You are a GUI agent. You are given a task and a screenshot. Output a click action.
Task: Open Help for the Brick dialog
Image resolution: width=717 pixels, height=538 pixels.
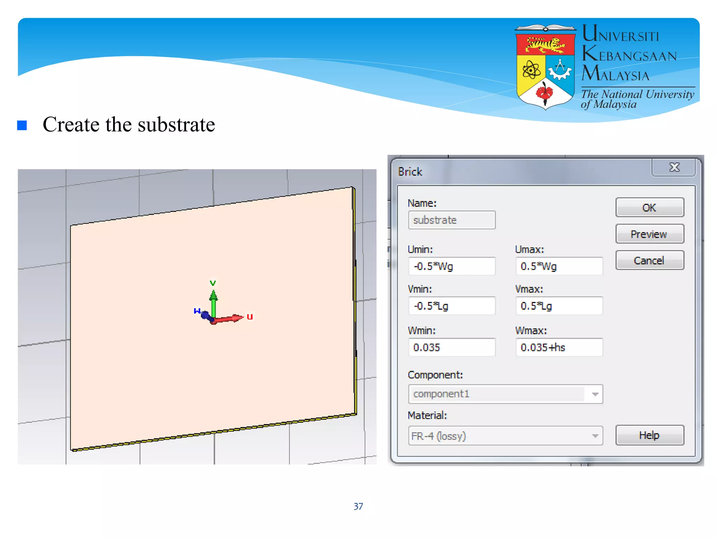coord(649,435)
